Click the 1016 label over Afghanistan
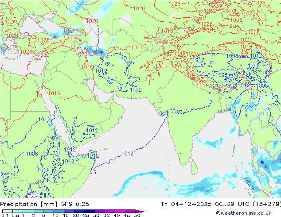Image resolution: width=281 pixels, height=217 pixels. [161, 66]
